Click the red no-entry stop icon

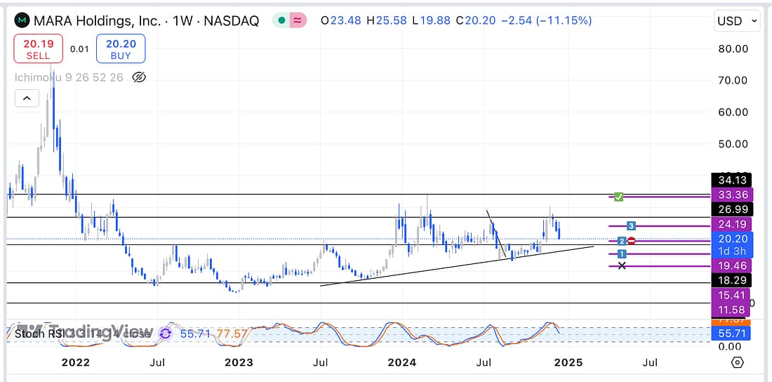click(632, 241)
